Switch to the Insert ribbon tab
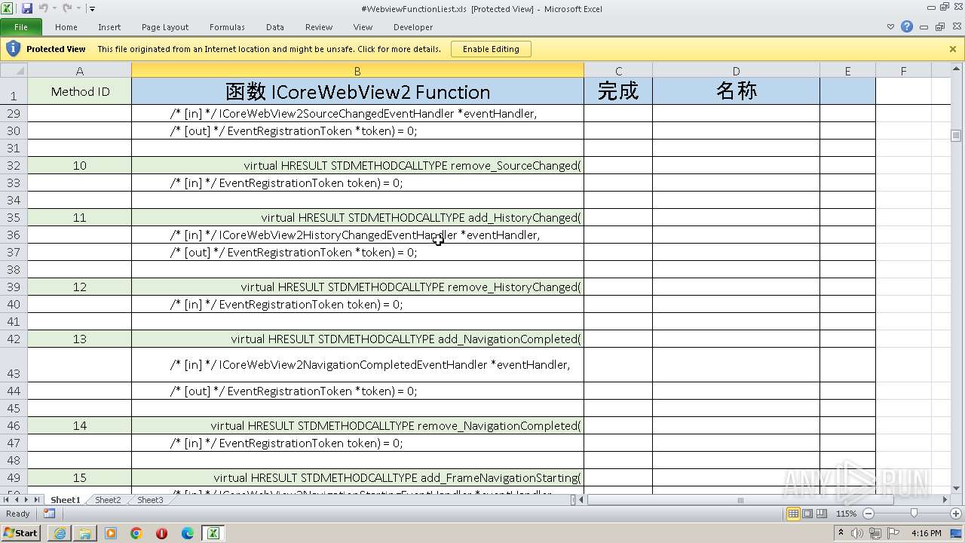The width and height of the screenshot is (965, 543). point(109,26)
